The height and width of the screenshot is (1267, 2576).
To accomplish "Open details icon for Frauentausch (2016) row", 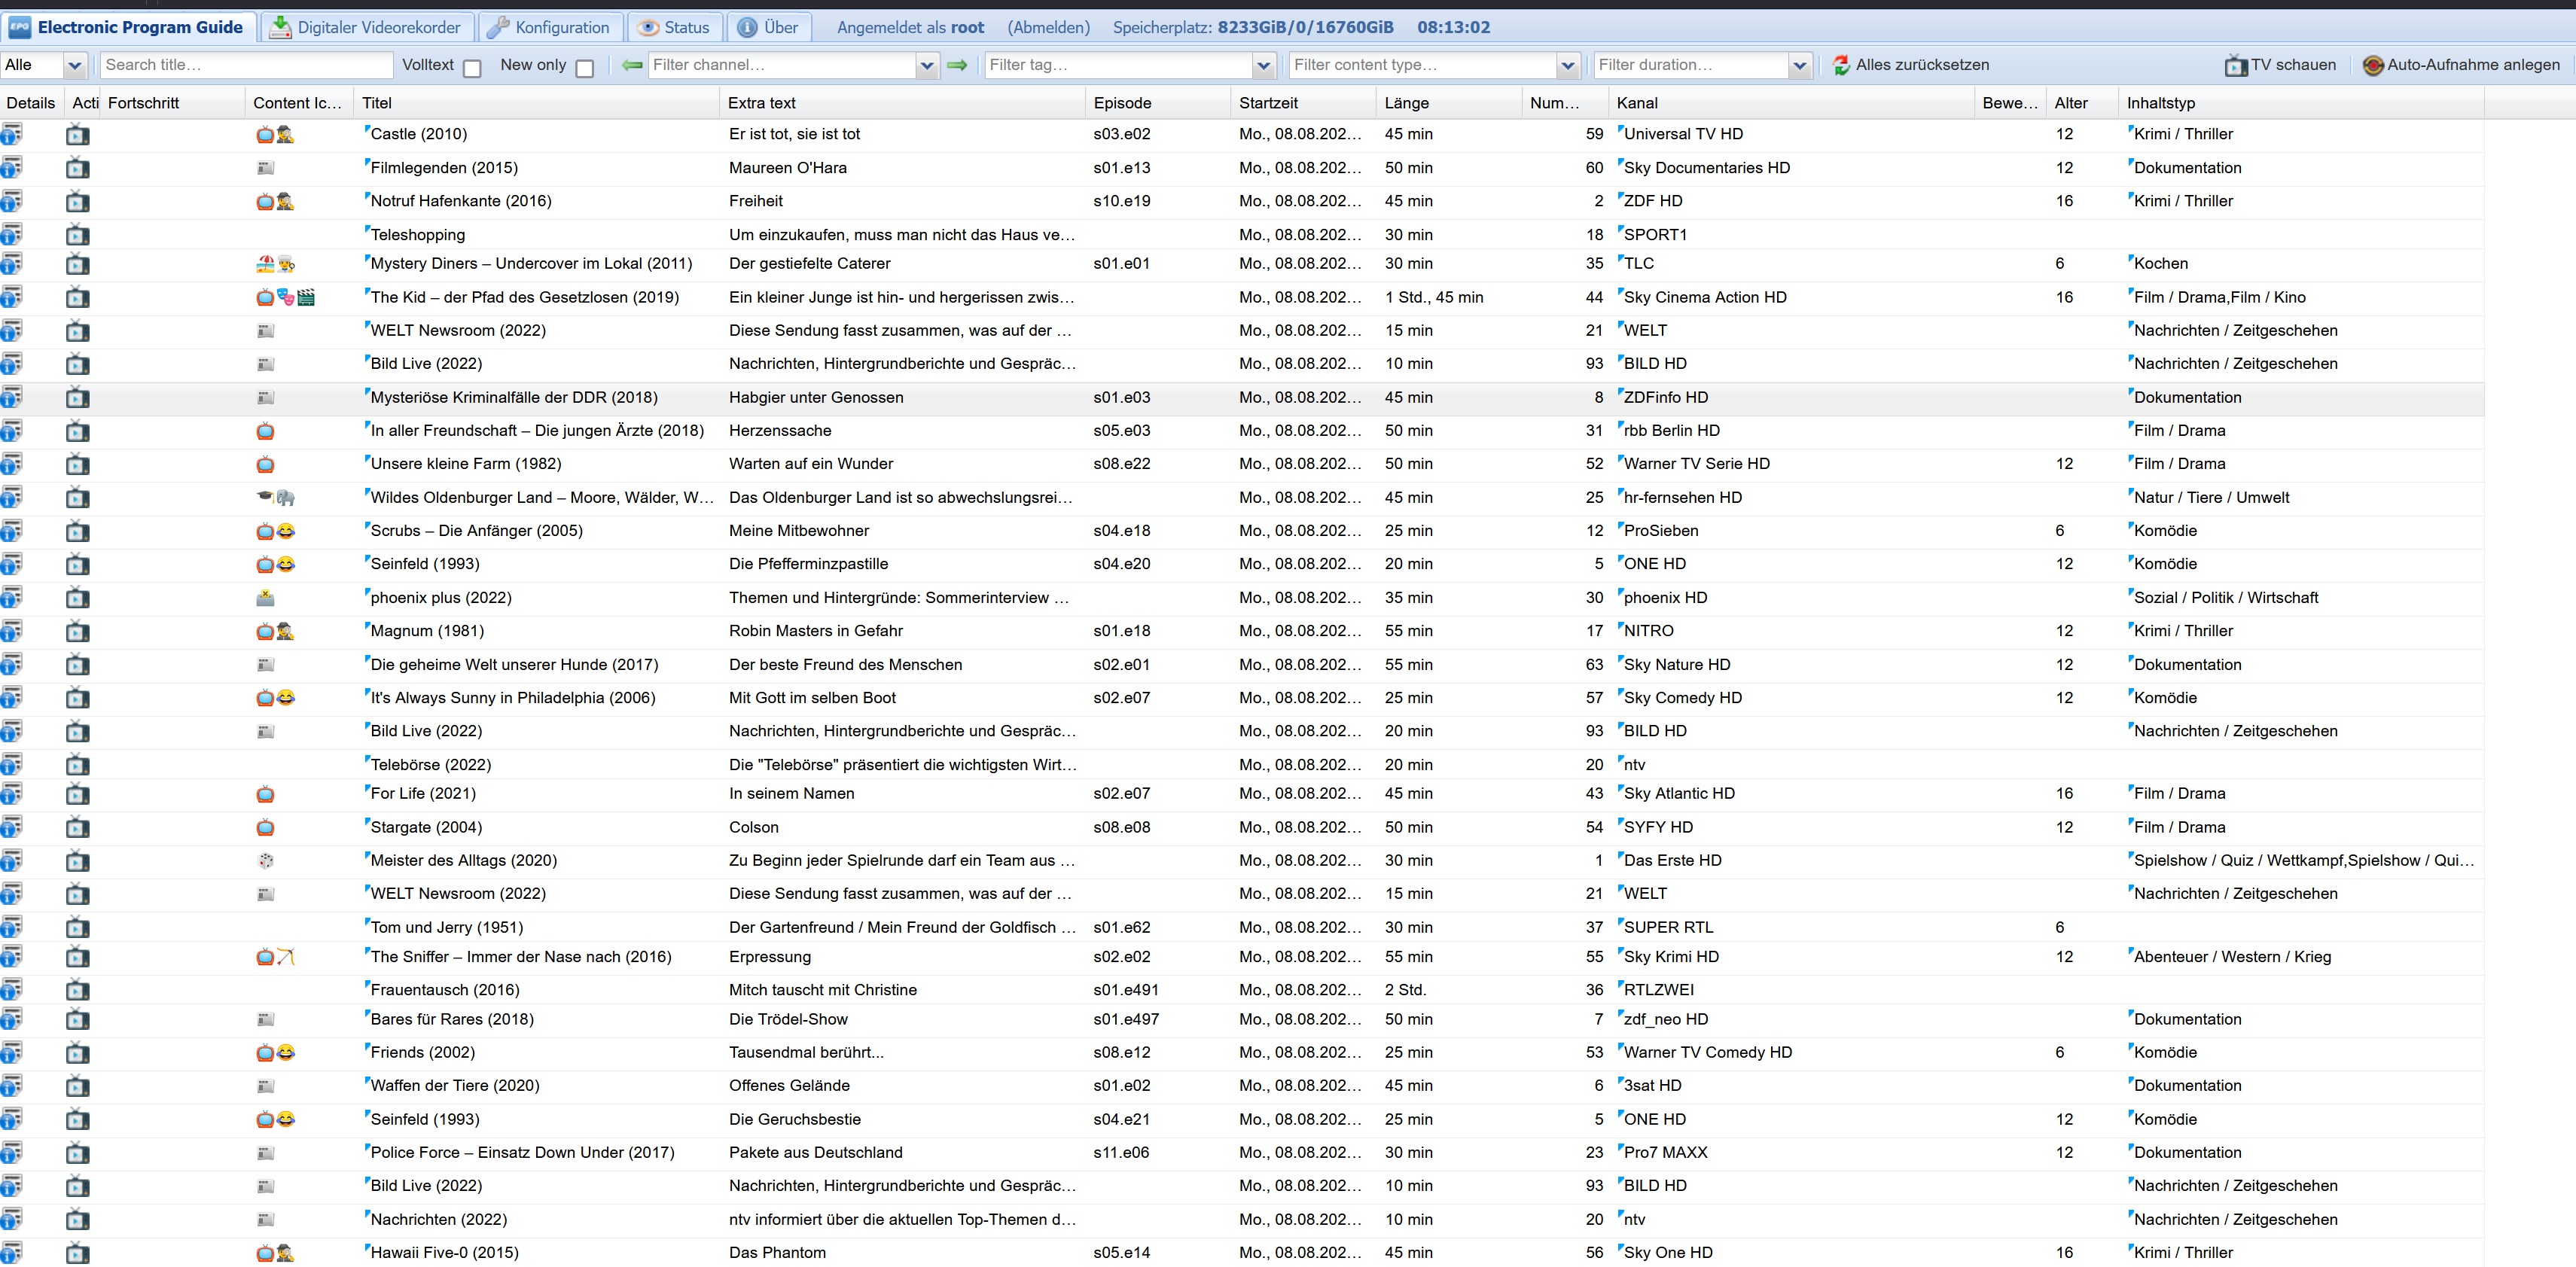I will [x=11, y=990].
